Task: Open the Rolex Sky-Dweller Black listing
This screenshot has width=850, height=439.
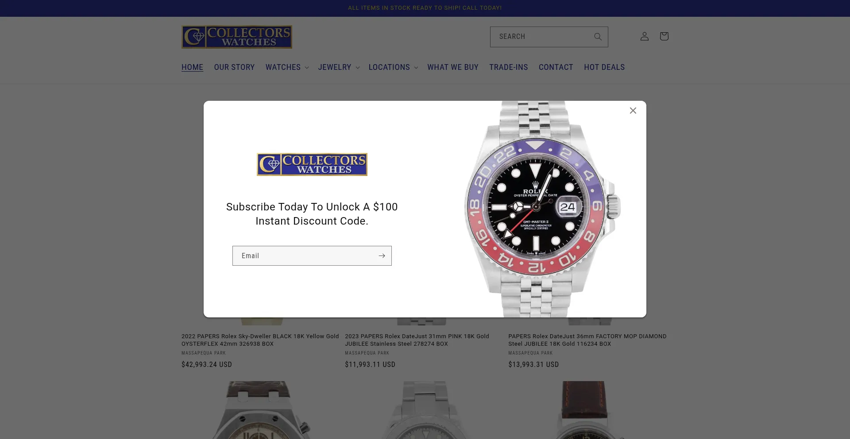Action: coord(260,340)
